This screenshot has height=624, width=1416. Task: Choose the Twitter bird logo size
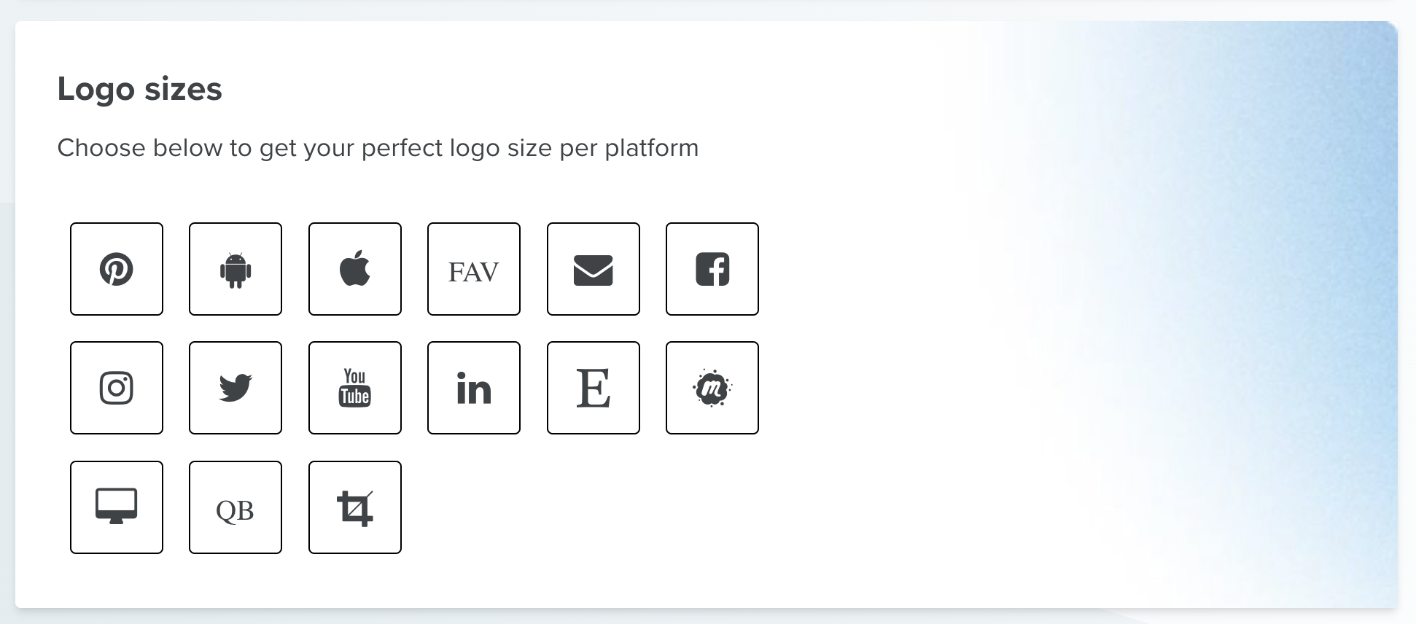(236, 388)
